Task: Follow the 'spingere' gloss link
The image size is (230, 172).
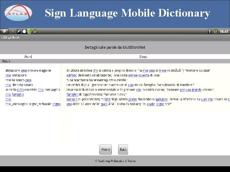Action: (162, 99)
